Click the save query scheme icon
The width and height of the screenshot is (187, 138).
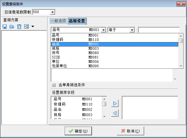tap(5, 27)
